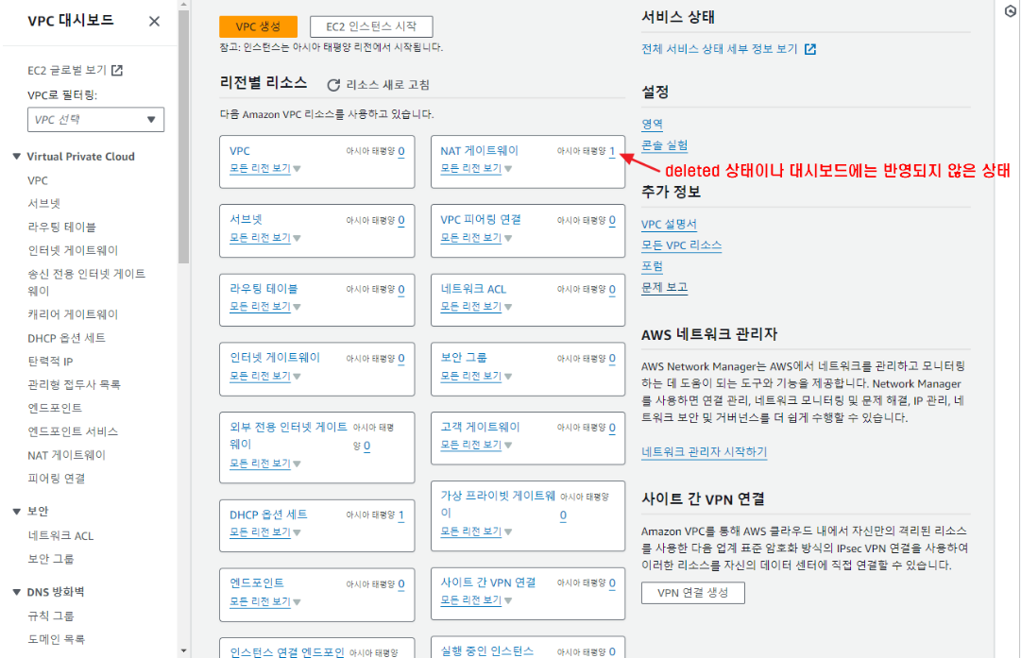Viewport: 1021px width, 658px height.
Task: Open the 콘솔 실험 link
Action: pos(664,145)
